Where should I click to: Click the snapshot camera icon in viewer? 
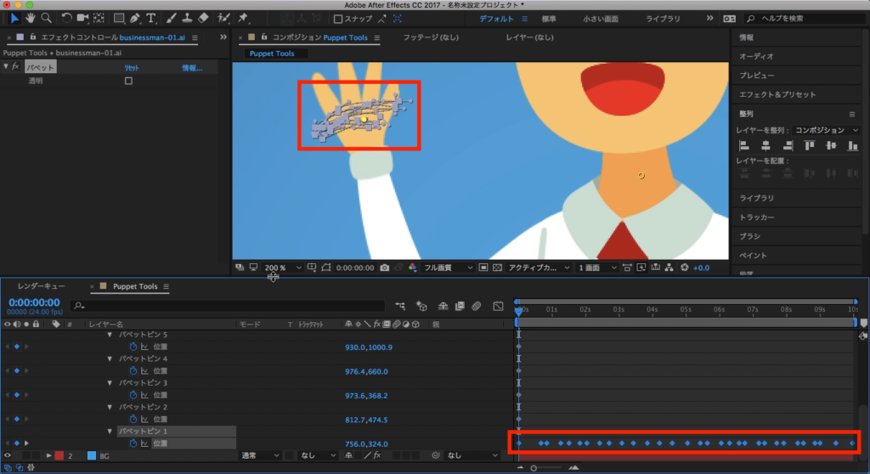(x=385, y=268)
